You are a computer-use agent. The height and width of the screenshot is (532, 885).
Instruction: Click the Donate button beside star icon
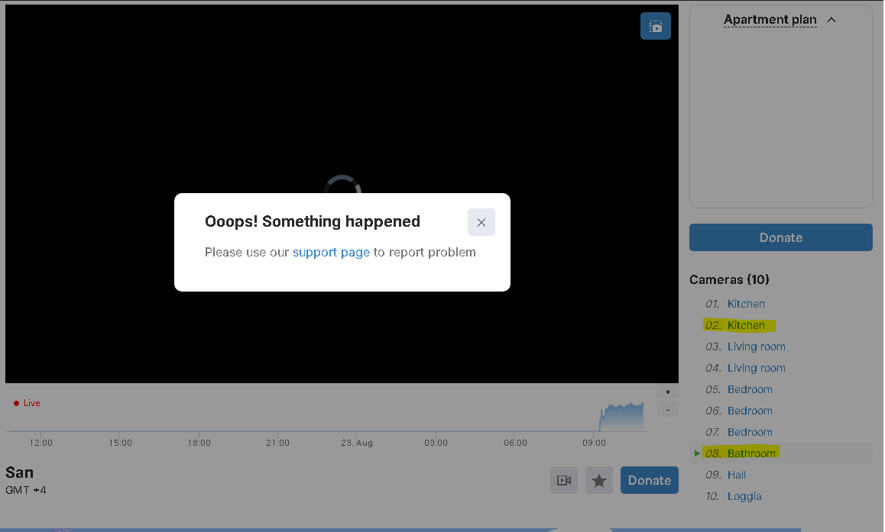(x=649, y=480)
